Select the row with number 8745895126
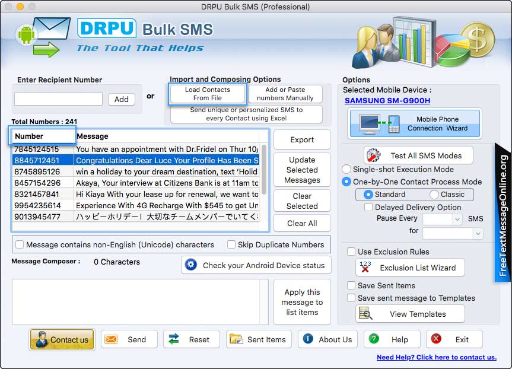 pyautogui.click(x=136, y=171)
